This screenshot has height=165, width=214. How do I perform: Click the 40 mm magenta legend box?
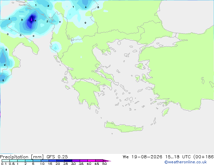91,161
